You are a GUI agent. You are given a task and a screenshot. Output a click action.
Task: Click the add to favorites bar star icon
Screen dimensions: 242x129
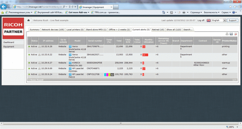coord(2,12)
